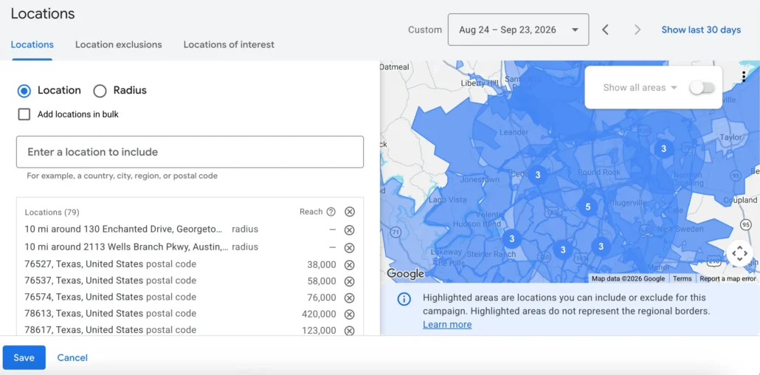Click the 10 mi around 2113 Wells Branch row

(190, 247)
